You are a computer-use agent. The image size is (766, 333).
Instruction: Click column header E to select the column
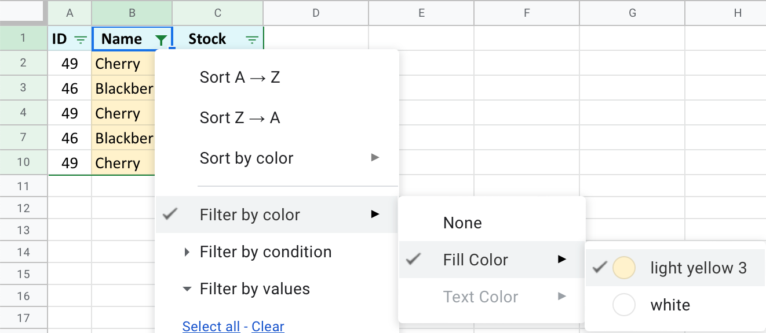(421, 13)
